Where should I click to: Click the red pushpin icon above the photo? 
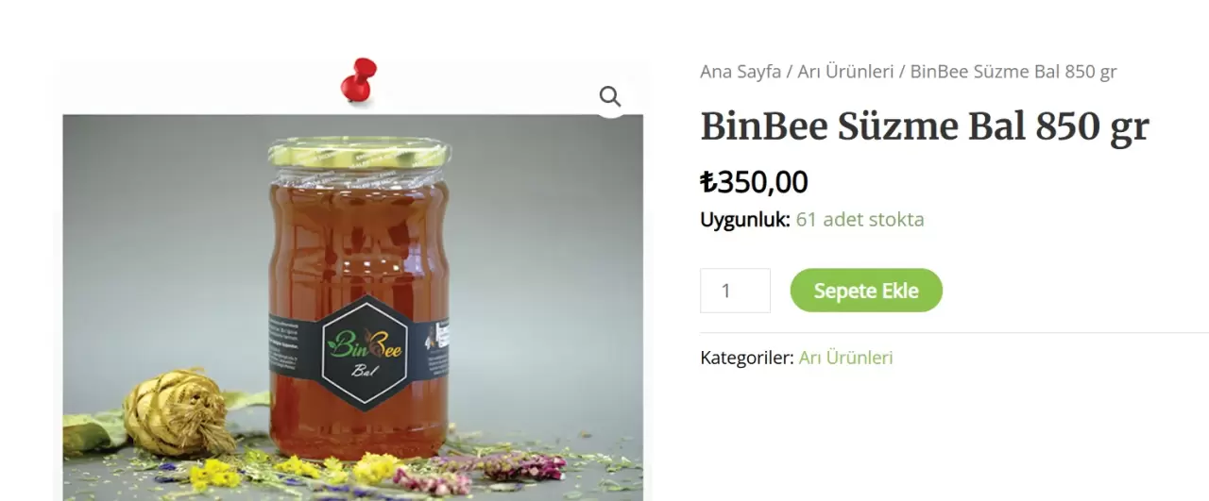pyautogui.click(x=358, y=80)
